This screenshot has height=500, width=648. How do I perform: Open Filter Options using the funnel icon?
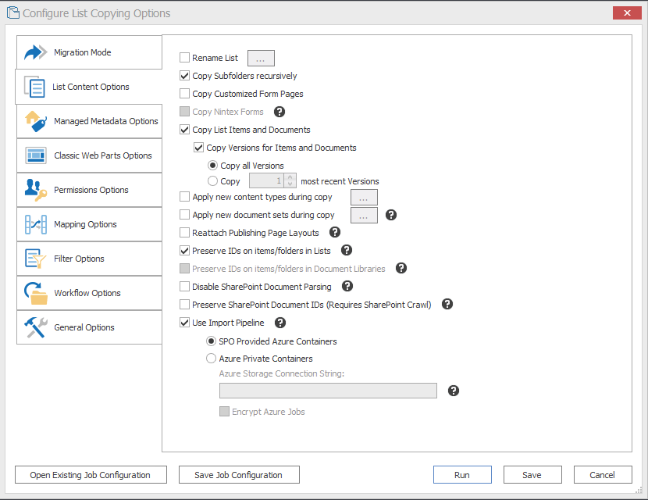pyautogui.click(x=35, y=259)
